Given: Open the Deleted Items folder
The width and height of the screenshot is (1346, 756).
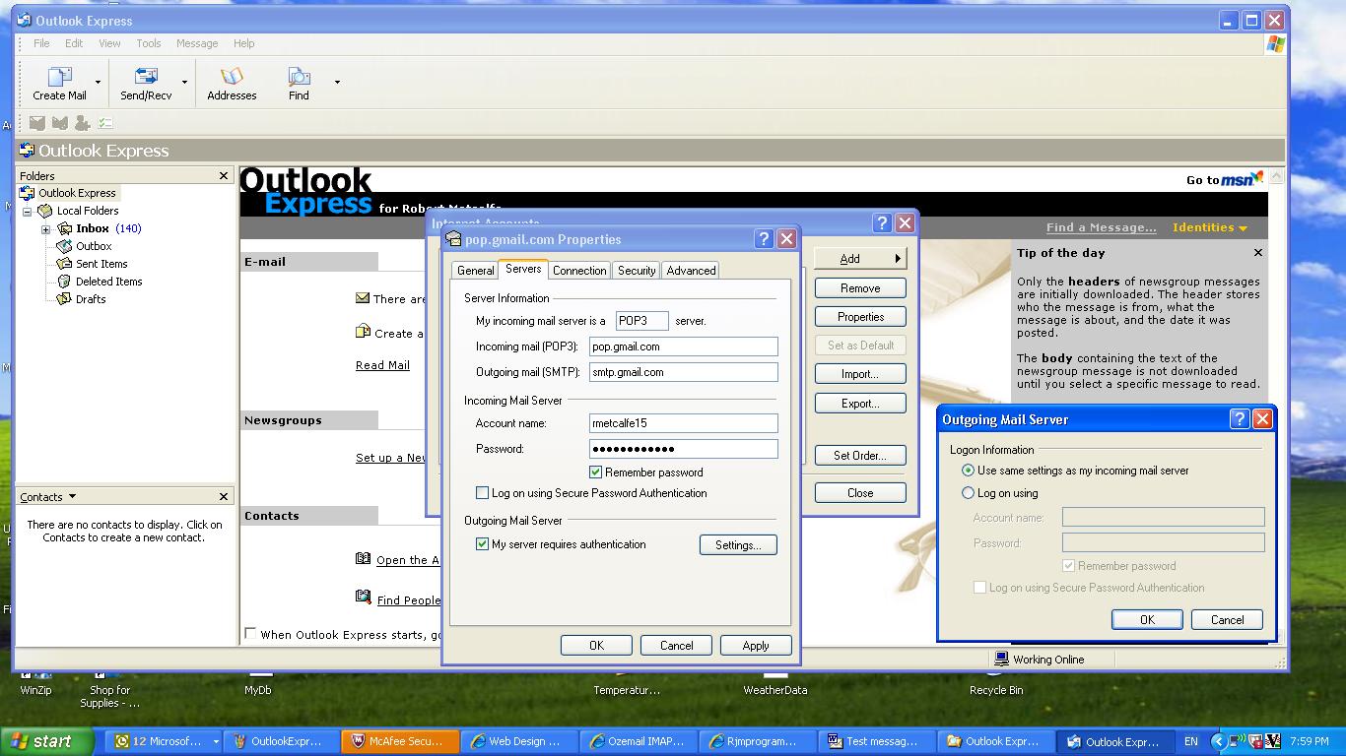Looking at the screenshot, I should [108, 282].
